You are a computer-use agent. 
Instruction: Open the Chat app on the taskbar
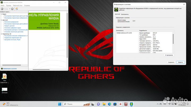(x=98, y=104)
